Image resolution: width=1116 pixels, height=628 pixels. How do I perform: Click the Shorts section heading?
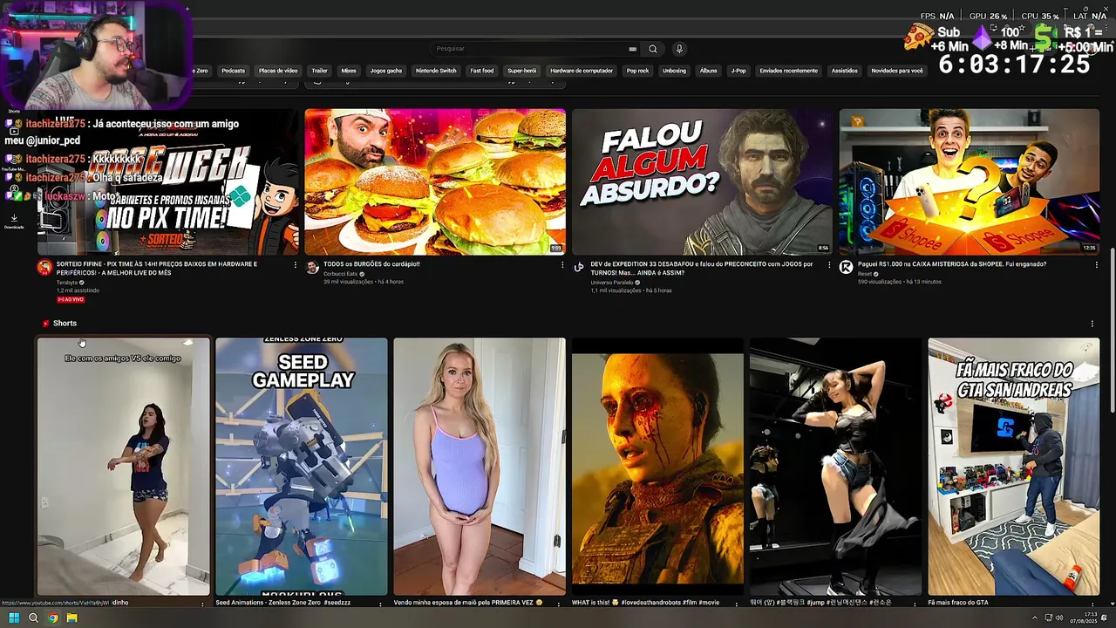tap(65, 324)
